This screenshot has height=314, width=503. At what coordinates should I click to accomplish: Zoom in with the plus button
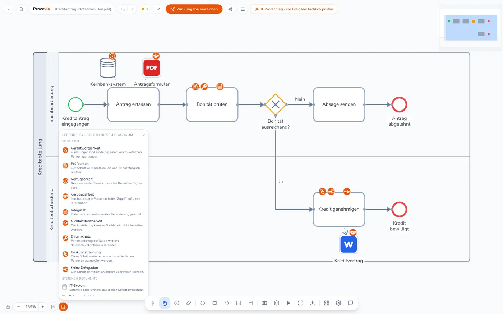pyautogui.click(x=42, y=307)
